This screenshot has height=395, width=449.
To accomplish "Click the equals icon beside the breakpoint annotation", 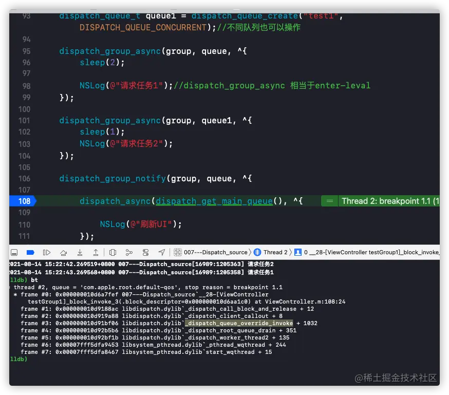I will (330, 201).
